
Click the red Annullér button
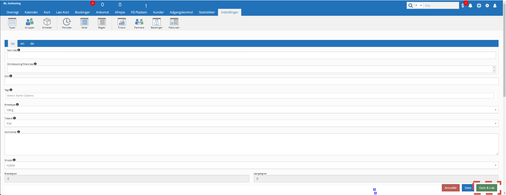tap(451, 188)
